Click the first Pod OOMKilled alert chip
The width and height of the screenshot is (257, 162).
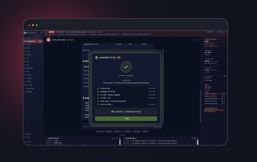pyautogui.click(x=72, y=35)
